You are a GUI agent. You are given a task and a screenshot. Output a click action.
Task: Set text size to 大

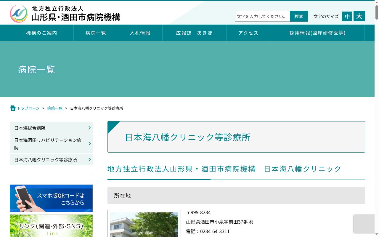tap(359, 16)
